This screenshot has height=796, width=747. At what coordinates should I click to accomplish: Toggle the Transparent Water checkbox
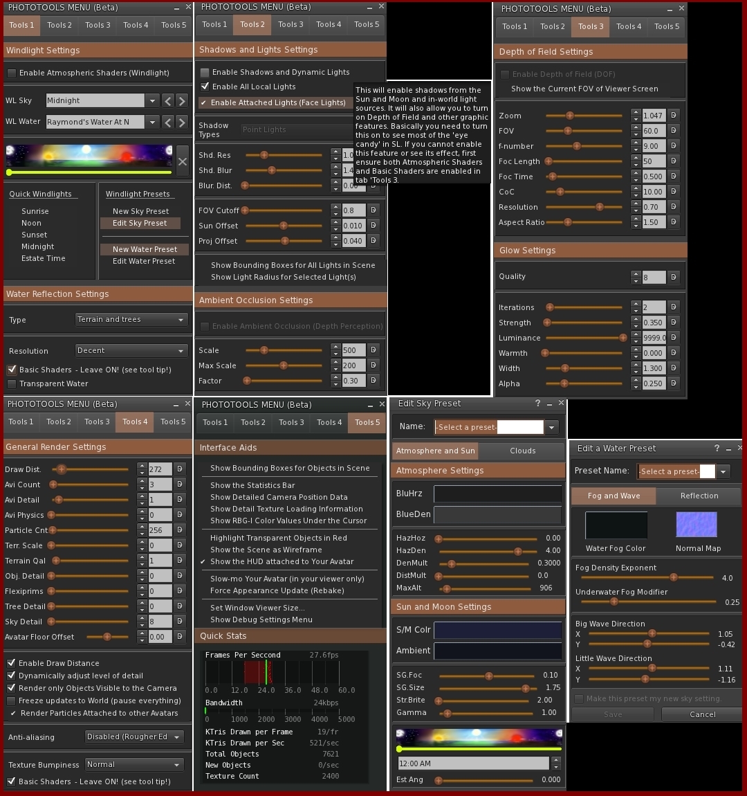[x=12, y=383]
